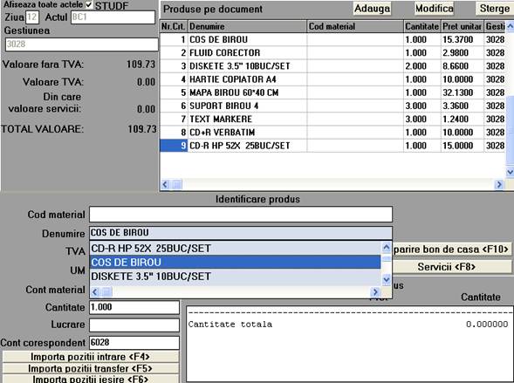The height and width of the screenshot is (383, 514).
Task: Click the table's vertical scroll up arrow
Action: (510, 26)
